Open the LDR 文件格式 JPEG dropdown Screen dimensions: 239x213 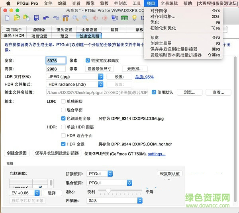[x=75, y=77]
